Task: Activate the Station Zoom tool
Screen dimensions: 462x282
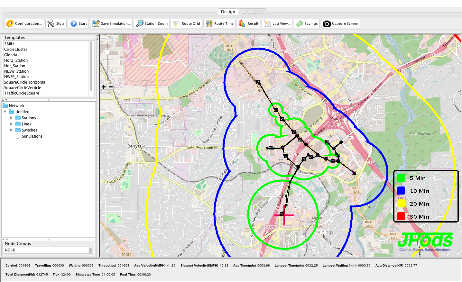Action: pos(152,23)
